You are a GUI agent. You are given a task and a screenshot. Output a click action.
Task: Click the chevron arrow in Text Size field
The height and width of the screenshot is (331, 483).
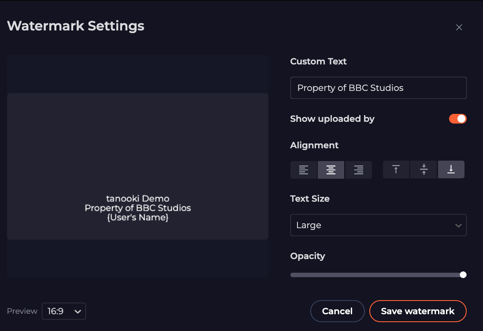tap(458, 226)
